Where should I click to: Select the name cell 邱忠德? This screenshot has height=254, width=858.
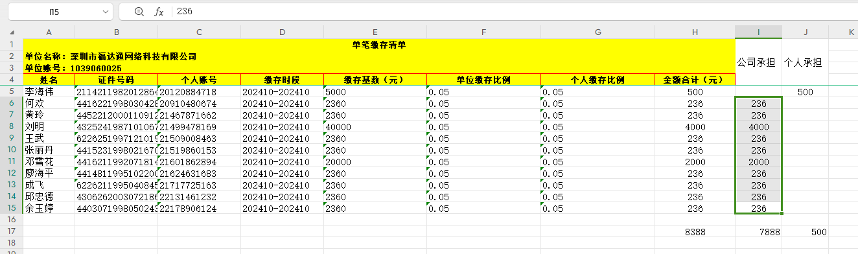pos(49,196)
